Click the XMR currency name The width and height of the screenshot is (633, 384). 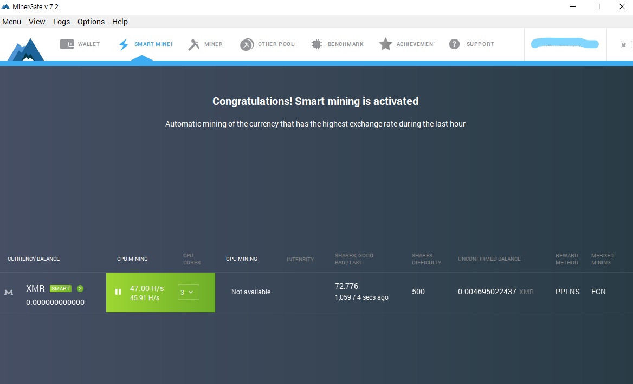click(x=36, y=288)
